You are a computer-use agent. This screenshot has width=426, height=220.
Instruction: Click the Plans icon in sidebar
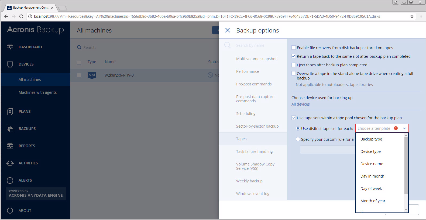(x=10, y=111)
